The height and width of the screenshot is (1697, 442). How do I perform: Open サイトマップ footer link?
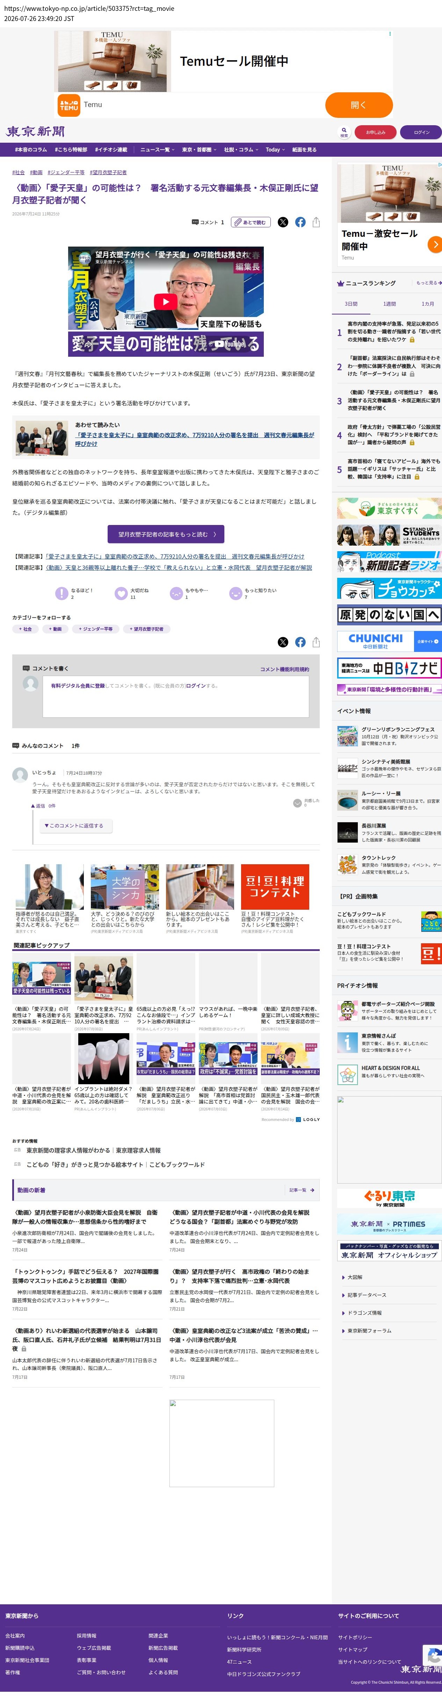click(x=353, y=1649)
